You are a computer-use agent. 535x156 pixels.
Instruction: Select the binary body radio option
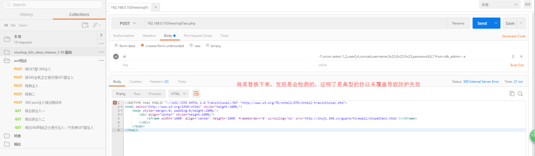pyautogui.click(x=208, y=46)
